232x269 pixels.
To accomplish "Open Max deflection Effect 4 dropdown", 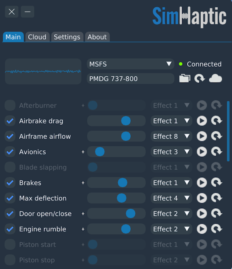I will click(171, 198).
